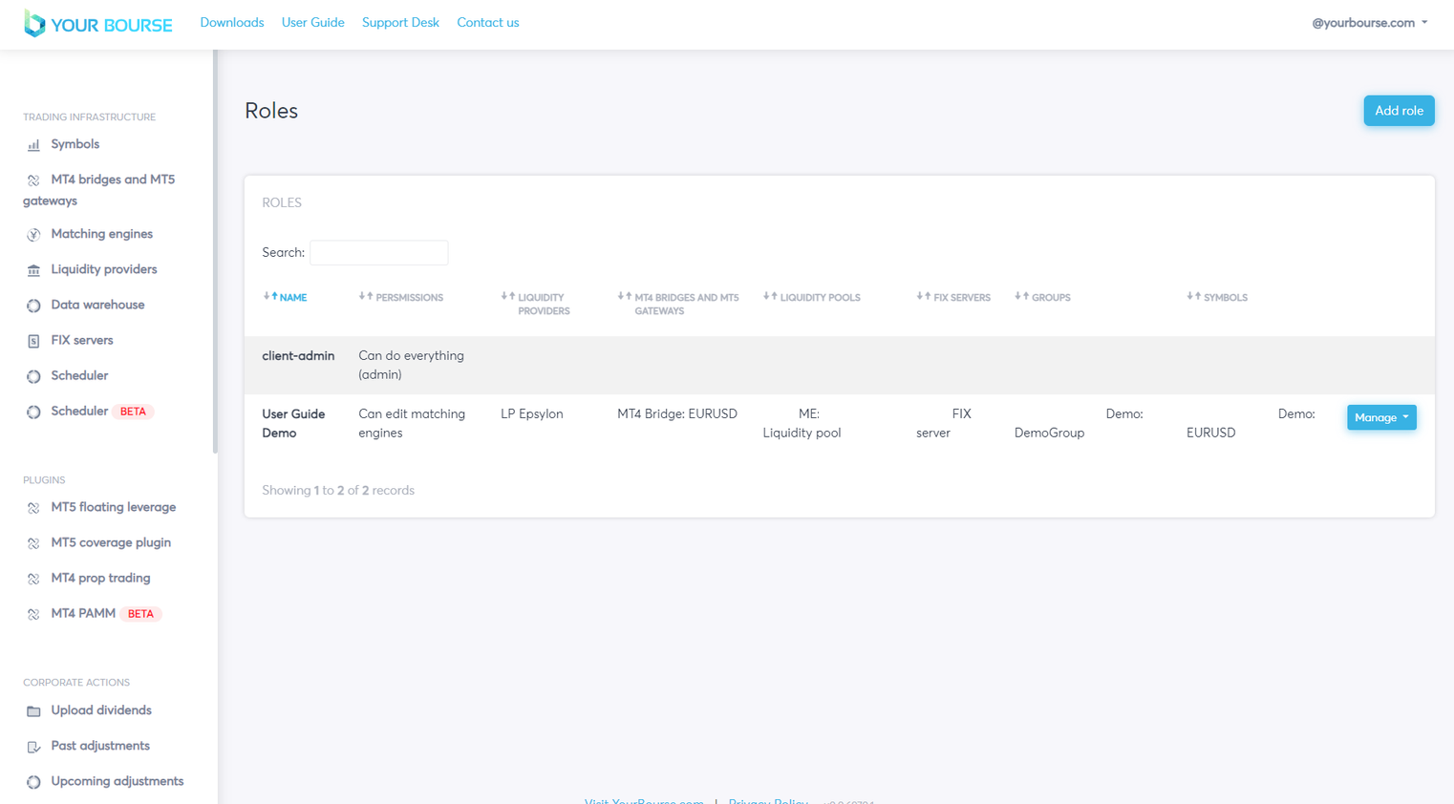This screenshot has width=1454, height=804.
Task: Focus the roles Search input field
Action: [x=379, y=252]
